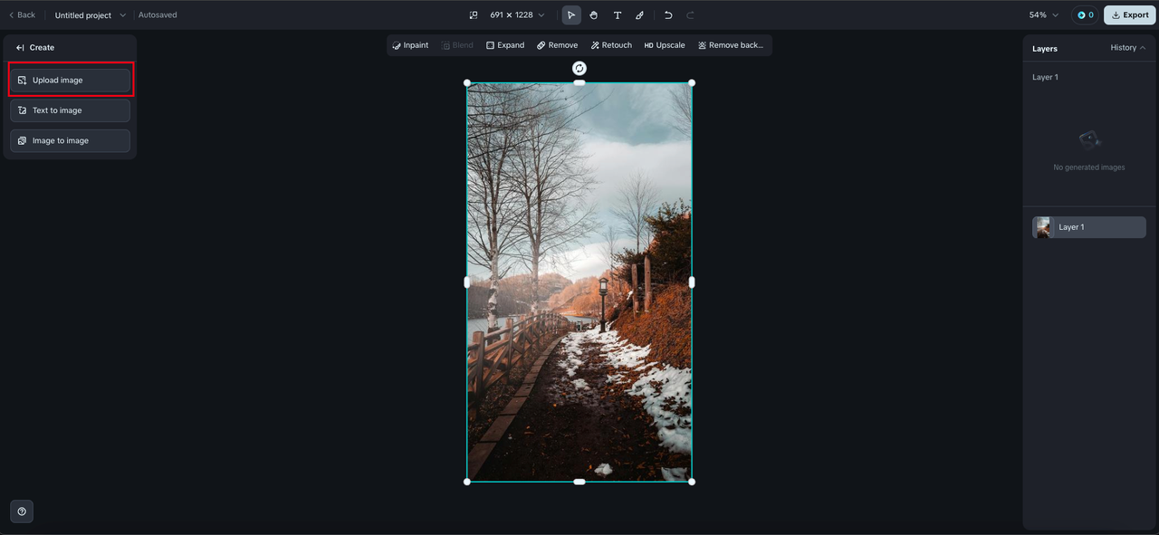1159x535 pixels.
Task: Select the pointer Select tool
Action: [571, 15]
